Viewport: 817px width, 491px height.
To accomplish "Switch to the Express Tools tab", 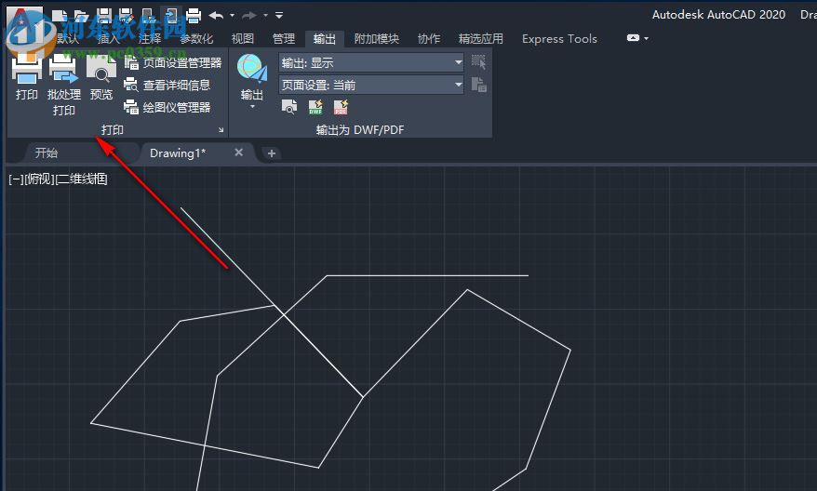I will pyautogui.click(x=559, y=38).
